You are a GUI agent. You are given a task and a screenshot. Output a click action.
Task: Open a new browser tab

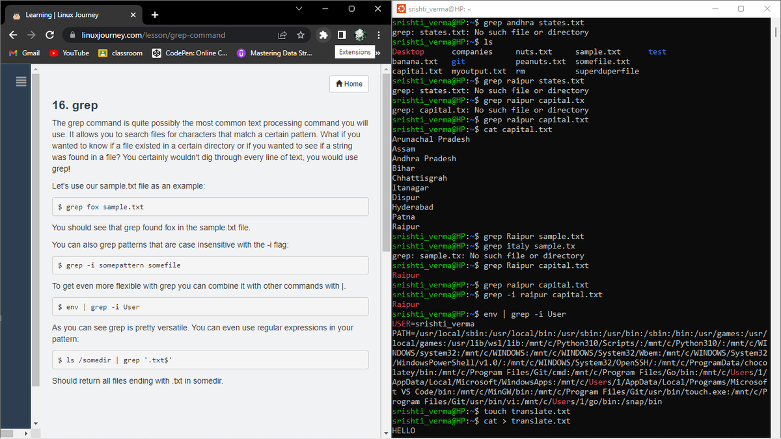(x=155, y=15)
